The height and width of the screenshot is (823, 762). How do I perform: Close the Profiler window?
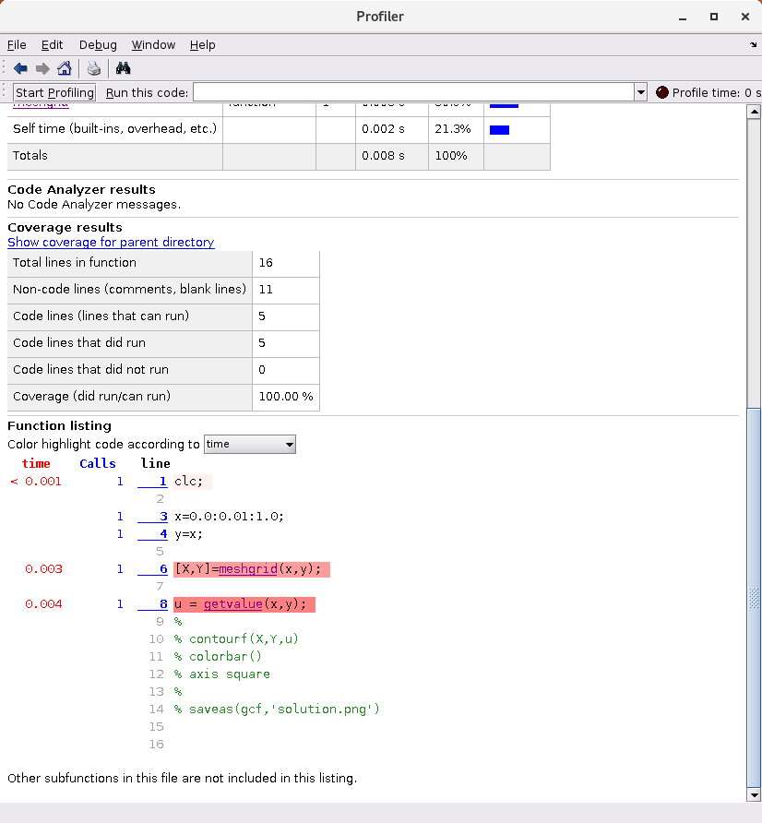click(x=745, y=17)
